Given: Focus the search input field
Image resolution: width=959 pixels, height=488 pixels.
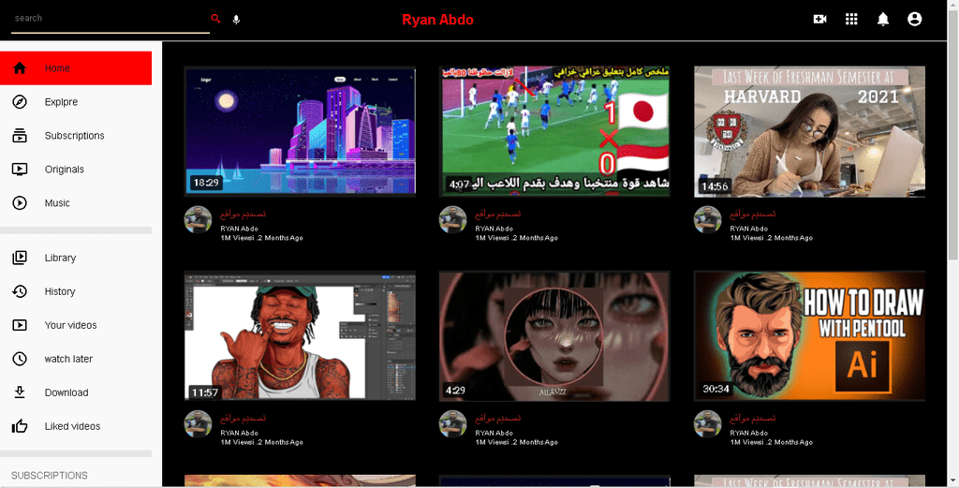Looking at the screenshot, I should [x=111, y=19].
